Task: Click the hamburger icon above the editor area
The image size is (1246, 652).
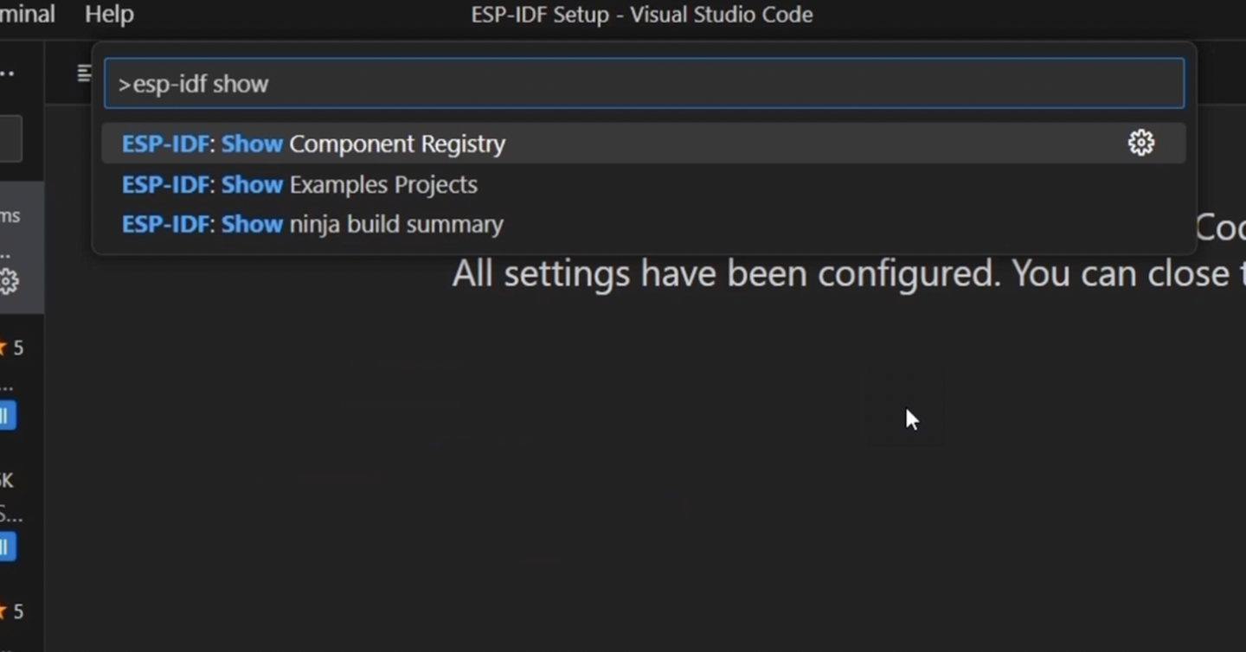Action: click(x=84, y=73)
